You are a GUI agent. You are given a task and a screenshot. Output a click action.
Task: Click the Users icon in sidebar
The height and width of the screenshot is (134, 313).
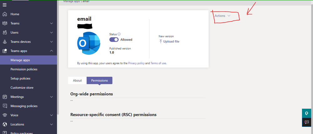click(5, 33)
